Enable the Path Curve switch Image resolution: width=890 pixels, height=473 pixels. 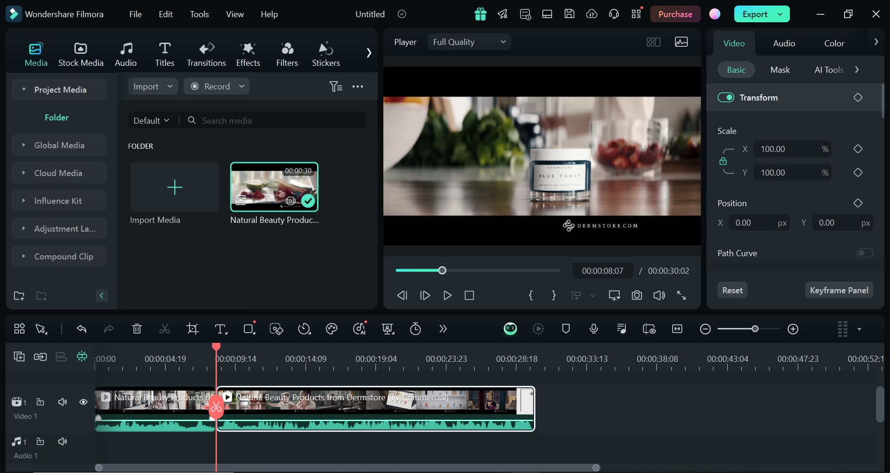pos(865,253)
